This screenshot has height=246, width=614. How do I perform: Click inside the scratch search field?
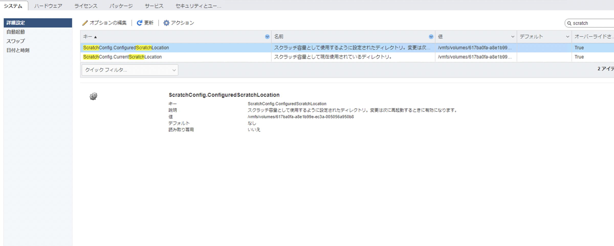(x=588, y=23)
